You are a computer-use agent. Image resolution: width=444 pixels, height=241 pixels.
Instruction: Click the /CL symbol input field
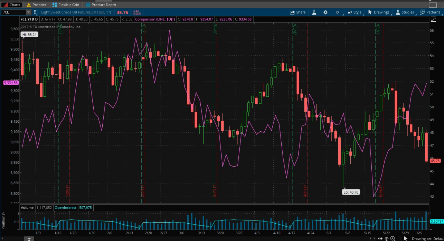tap(14, 12)
